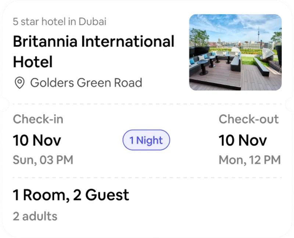Select the Check-out label
The image size is (294, 238).
(249, 119)
